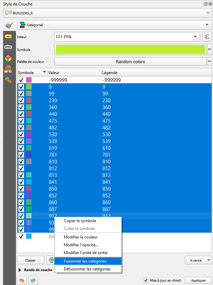Viewport: 213px width, 285px height.
Task: Open the yellow Labels tab icon
Action: (x=8, y=36)
